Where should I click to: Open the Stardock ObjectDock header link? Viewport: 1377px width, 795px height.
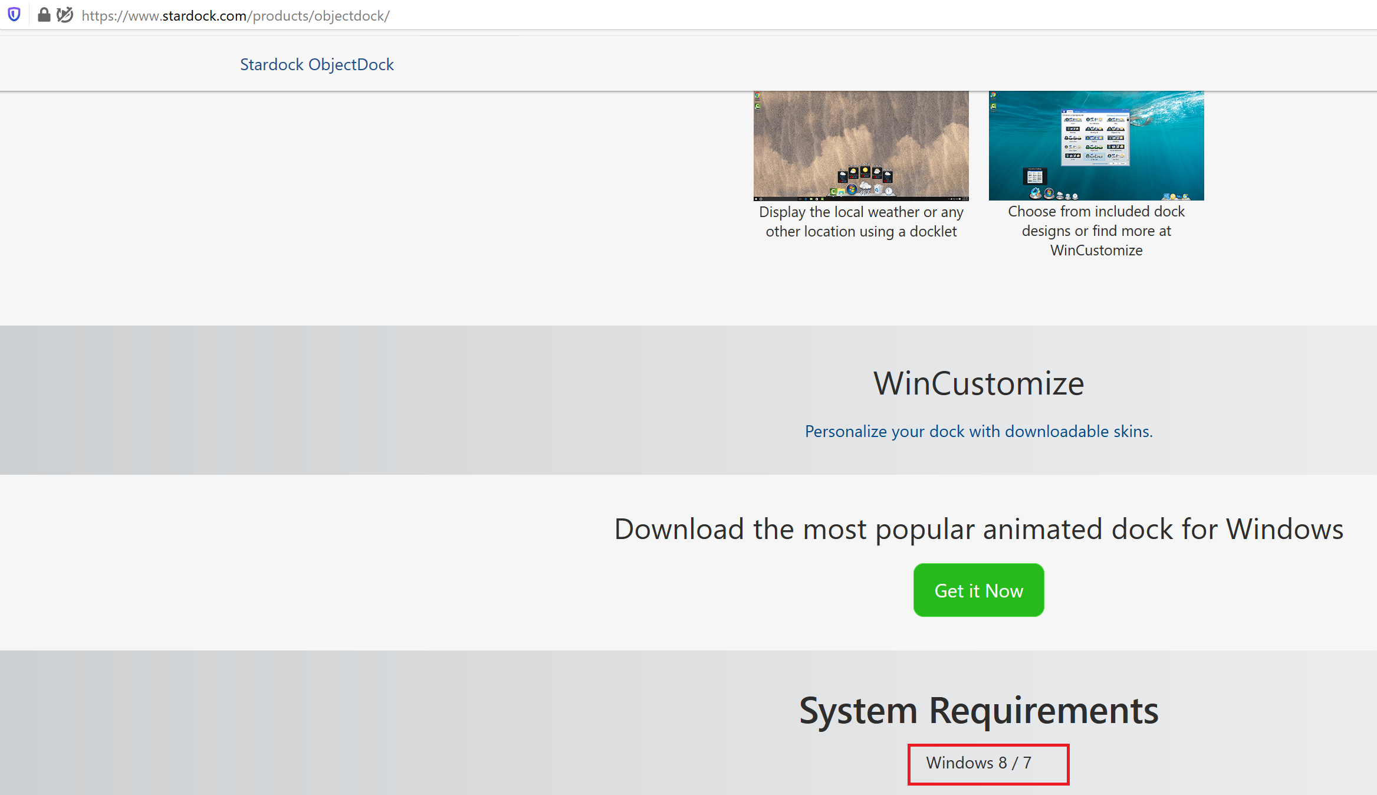pos(317,64)
